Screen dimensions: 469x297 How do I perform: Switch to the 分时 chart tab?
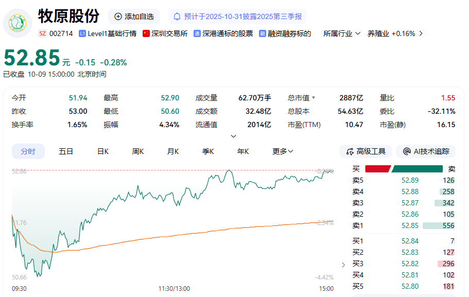[x=28, y=151]
